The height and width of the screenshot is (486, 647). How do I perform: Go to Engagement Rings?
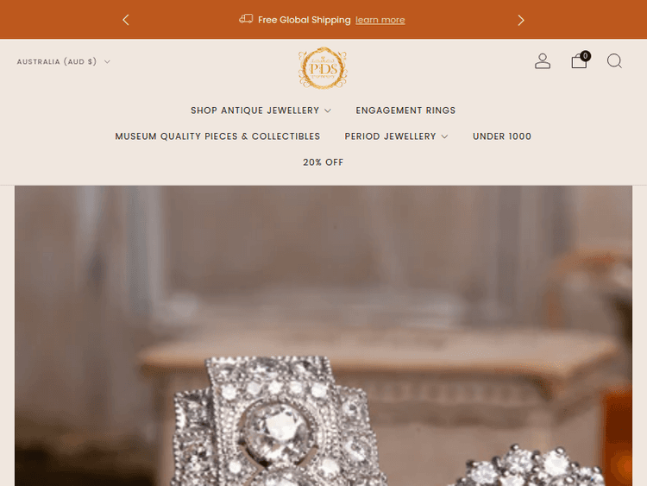[405, 110]
